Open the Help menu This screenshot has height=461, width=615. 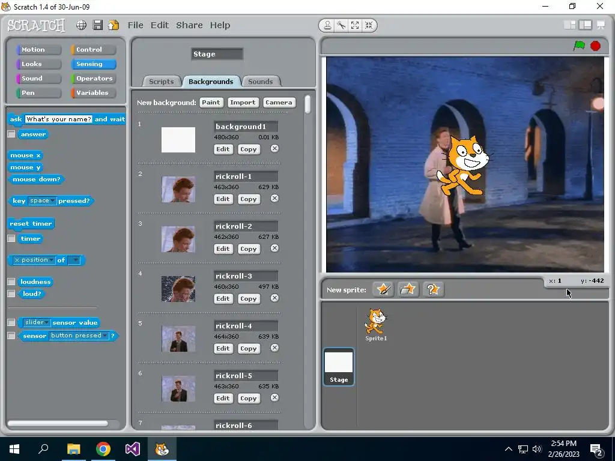(220, 25)
